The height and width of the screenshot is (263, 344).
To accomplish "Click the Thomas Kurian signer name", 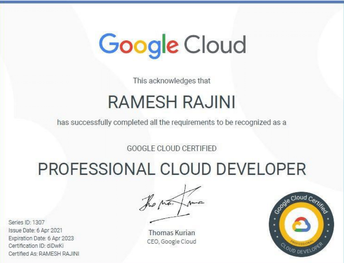I will (172, 232).
